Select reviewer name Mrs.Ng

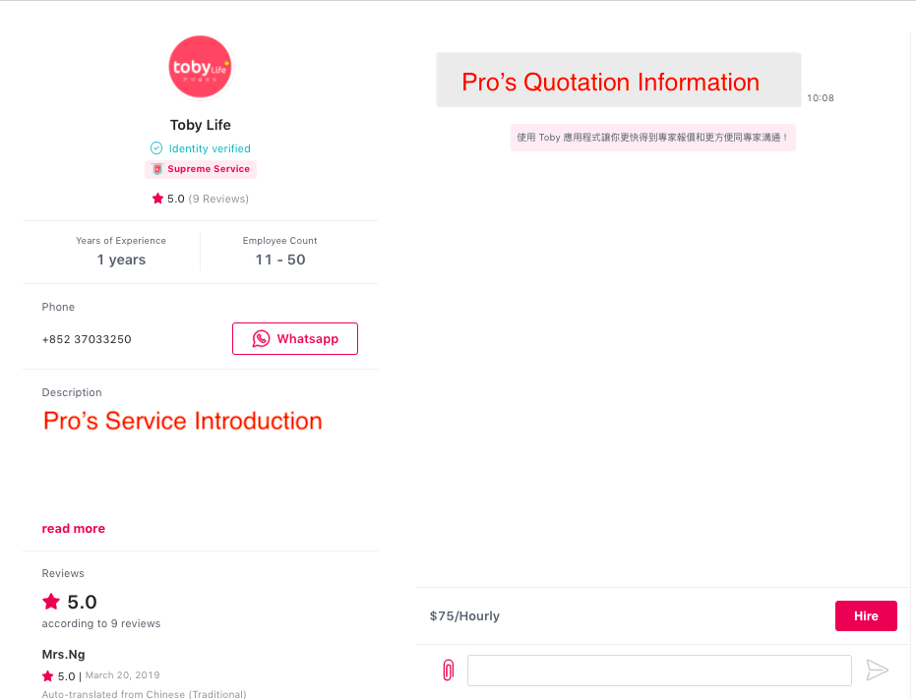click(63, 655)
